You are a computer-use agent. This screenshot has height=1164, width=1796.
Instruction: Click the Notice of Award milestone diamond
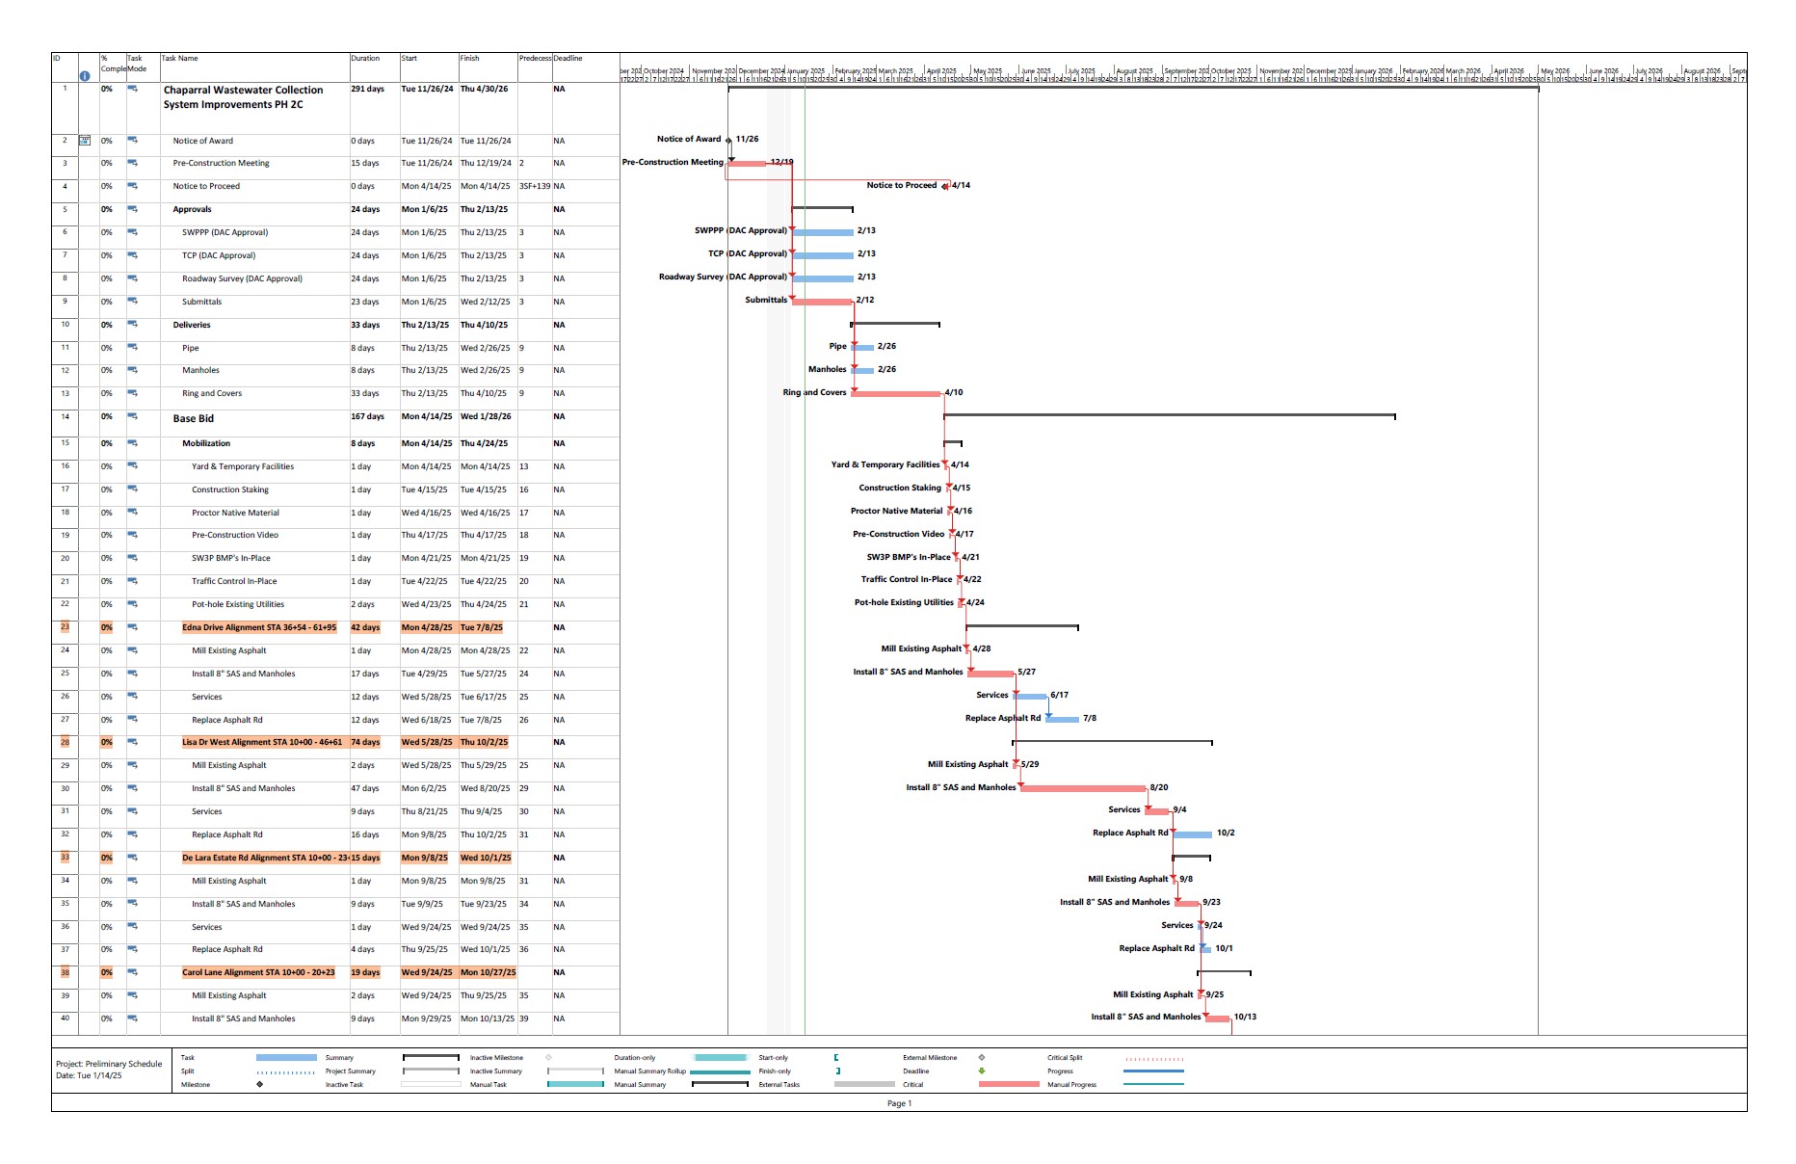click(728, 140)
